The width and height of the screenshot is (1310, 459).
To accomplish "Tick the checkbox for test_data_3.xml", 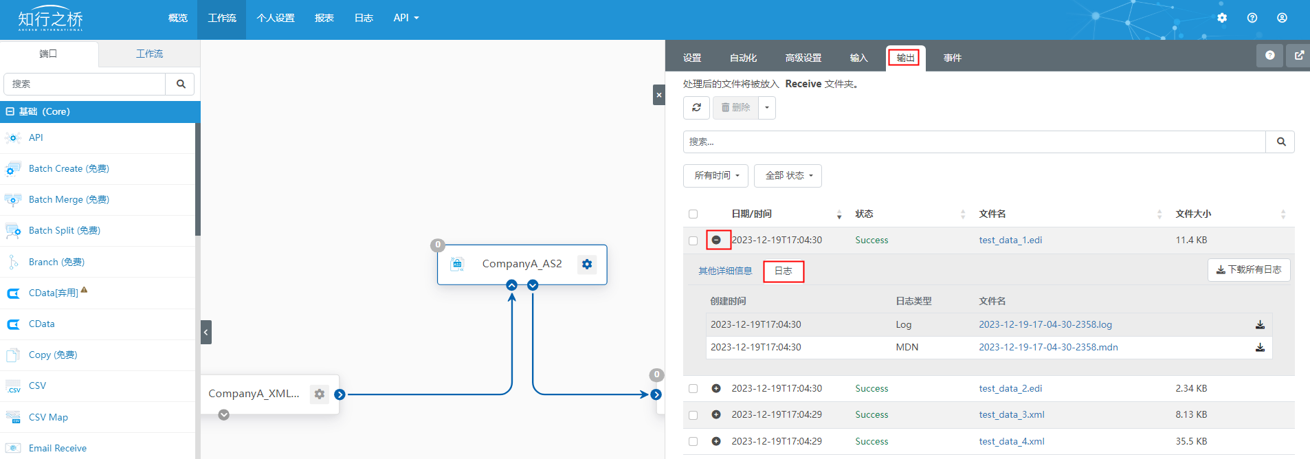I will click(693, 415).
